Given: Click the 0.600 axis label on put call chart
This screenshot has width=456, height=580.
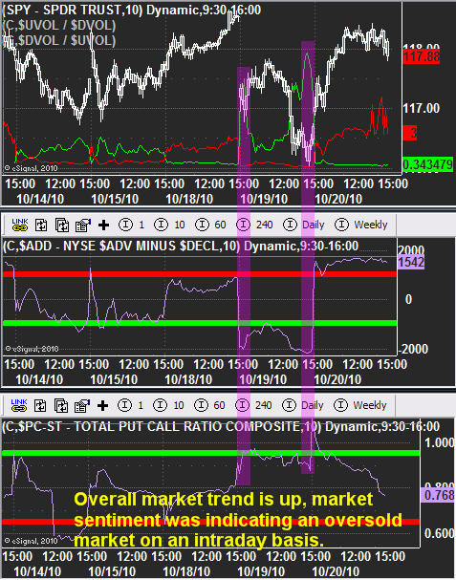Looking at the screenshot, I should pos(439,533).
